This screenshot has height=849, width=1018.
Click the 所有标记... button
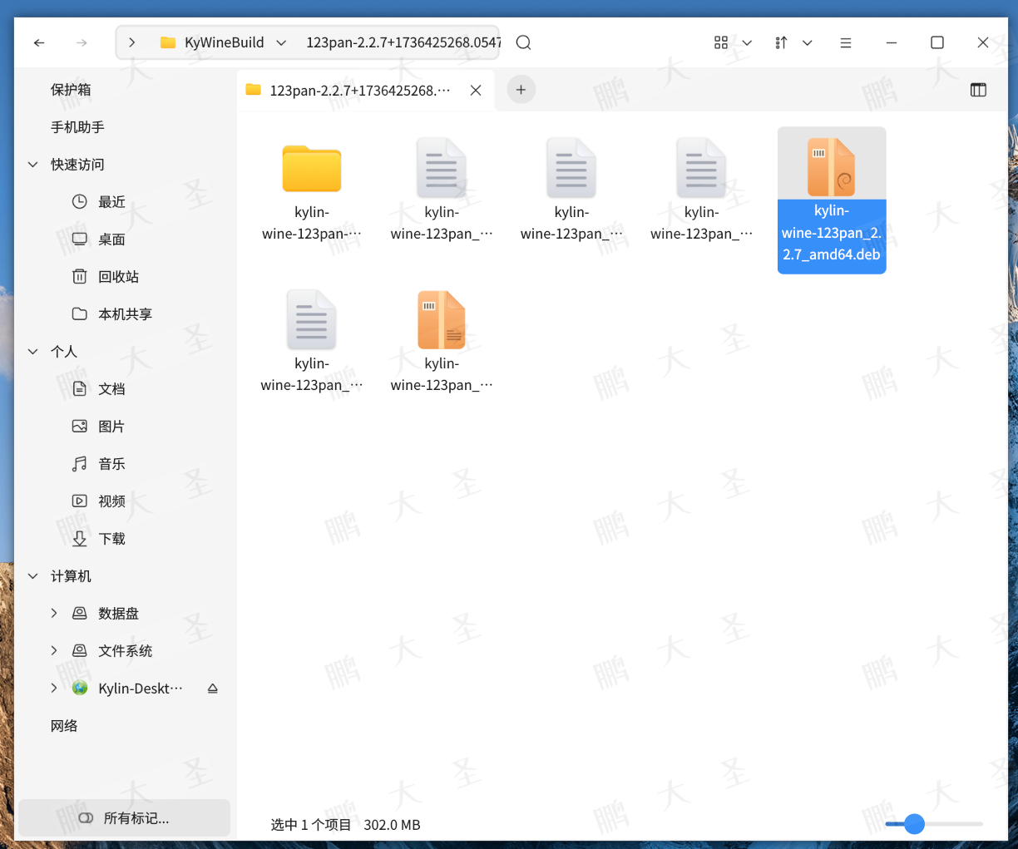click(x=125, y=818)
